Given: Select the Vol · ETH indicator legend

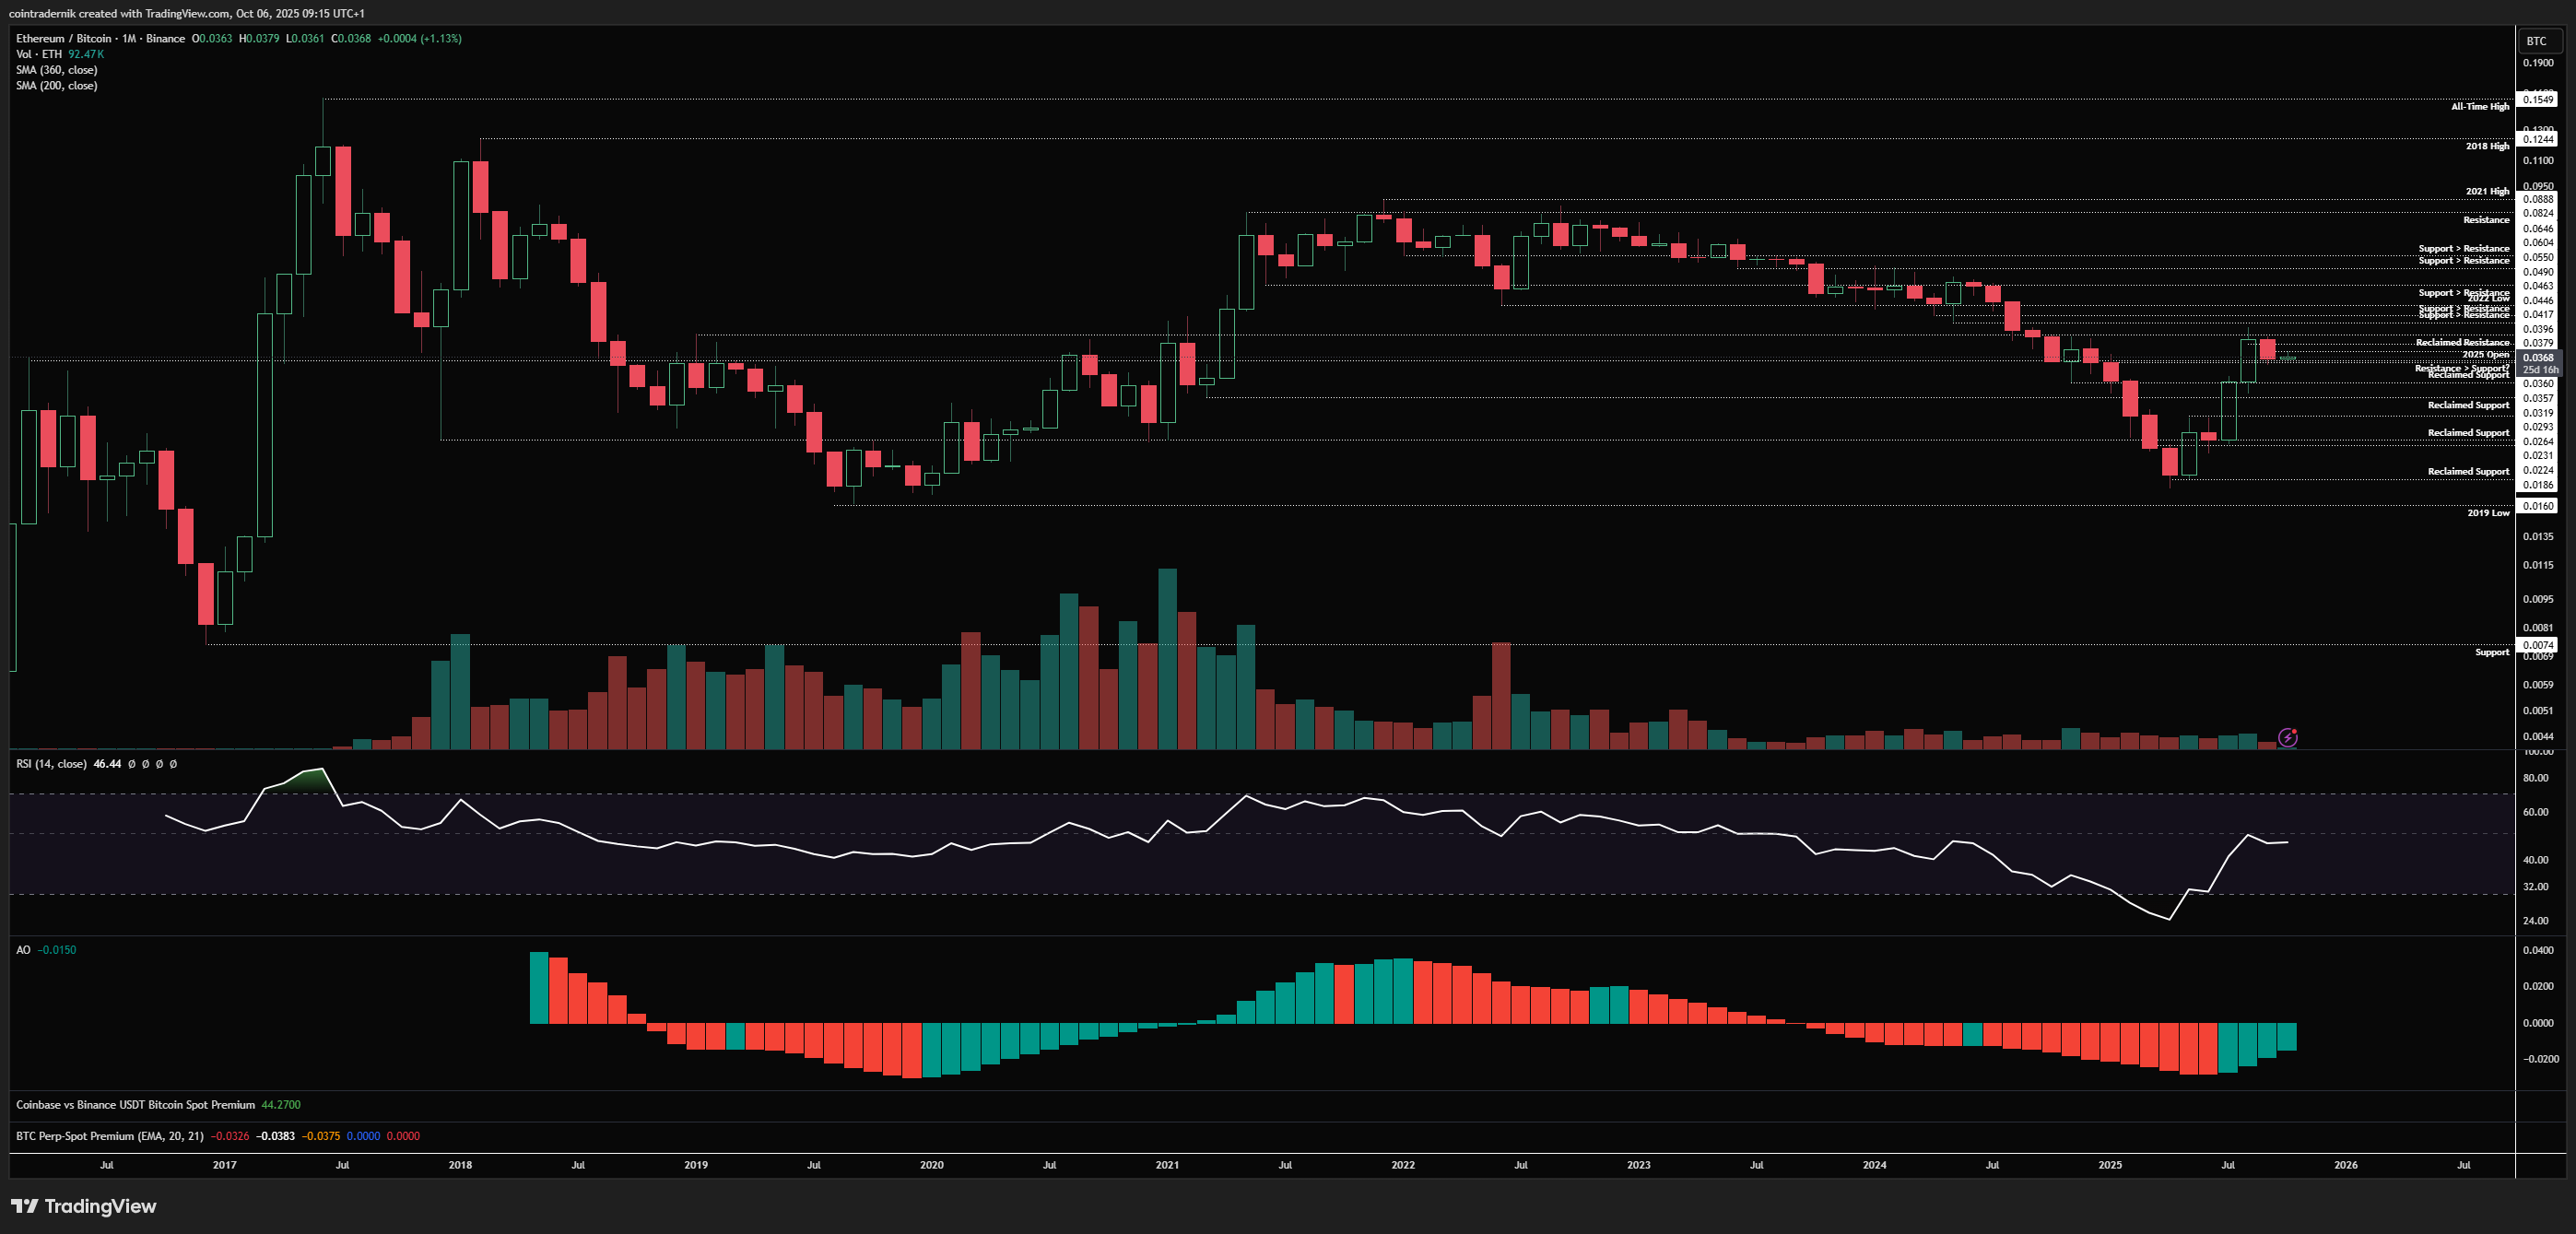Looking at the screenshot, I should pos(39,54).
